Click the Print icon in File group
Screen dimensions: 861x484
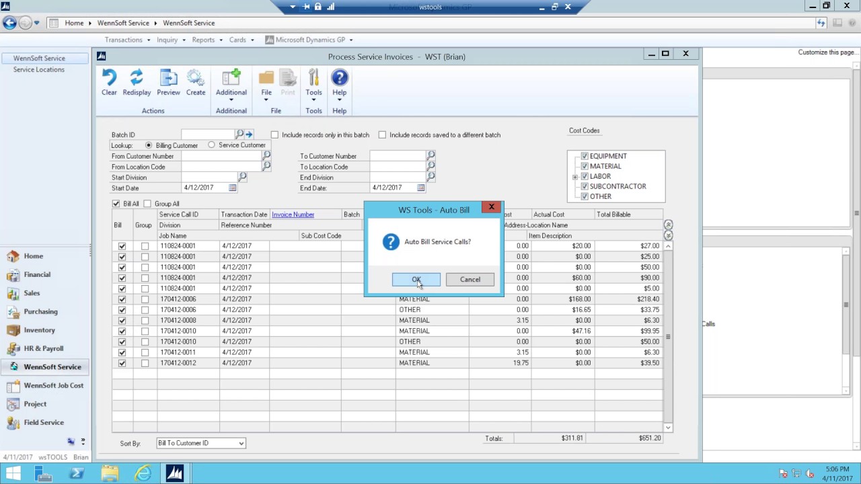coord(288,79)
